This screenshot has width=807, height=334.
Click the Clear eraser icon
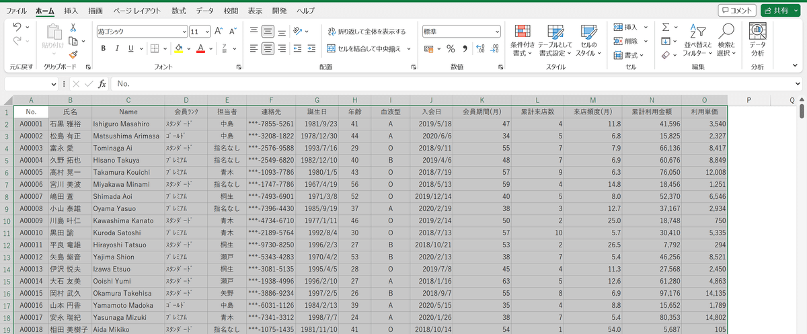click(666, 55)
